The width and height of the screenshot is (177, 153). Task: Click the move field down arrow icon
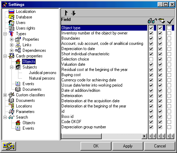click(73, 13)
